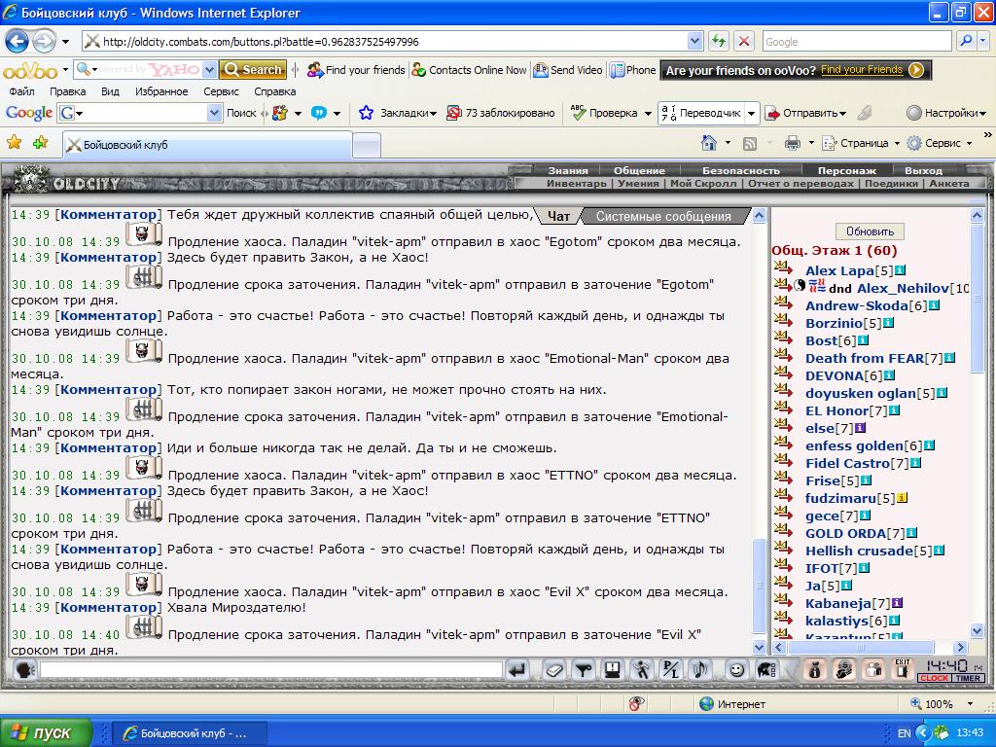Click the chat scrollbar down arrow
The image size is (996, 747).
759,647
